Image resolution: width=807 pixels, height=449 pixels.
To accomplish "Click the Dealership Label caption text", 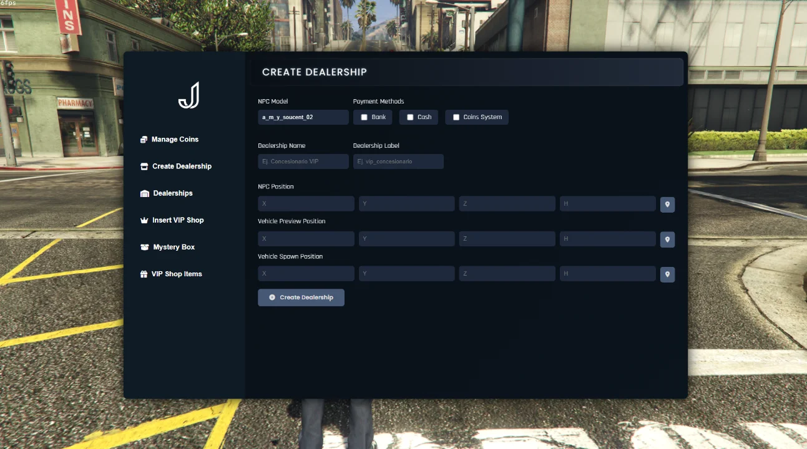I will (x=376, y=146).
